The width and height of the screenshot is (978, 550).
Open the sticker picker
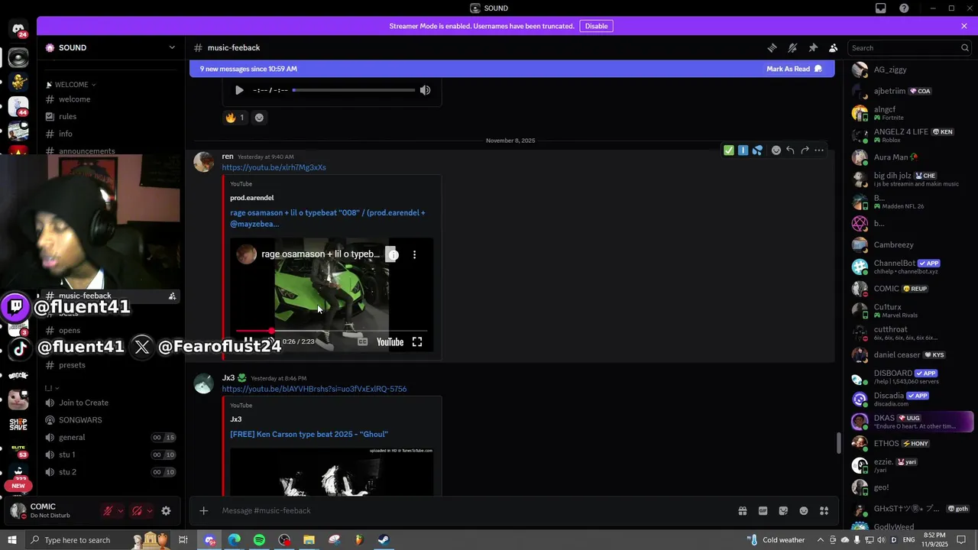click(783, 510)
